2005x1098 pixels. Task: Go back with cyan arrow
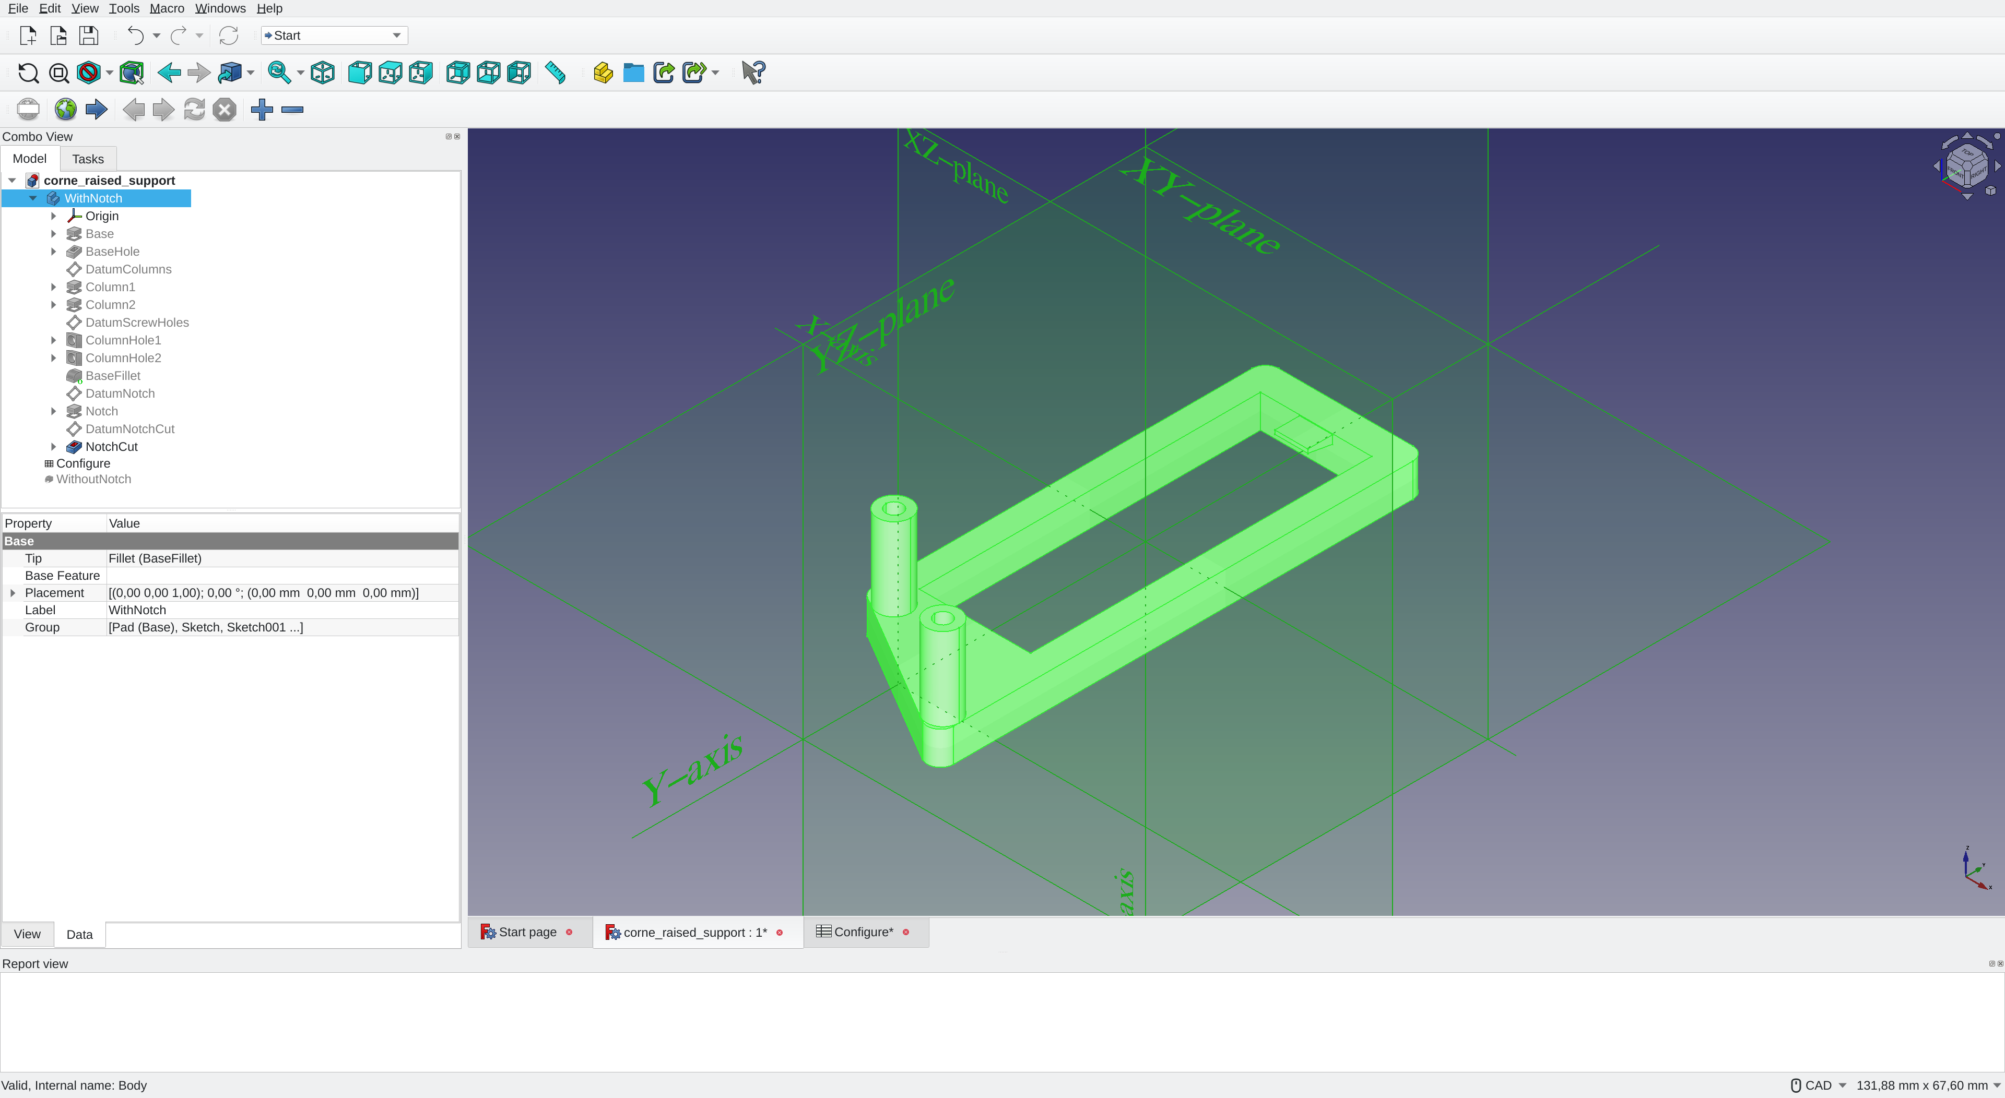tap(169, 73)
